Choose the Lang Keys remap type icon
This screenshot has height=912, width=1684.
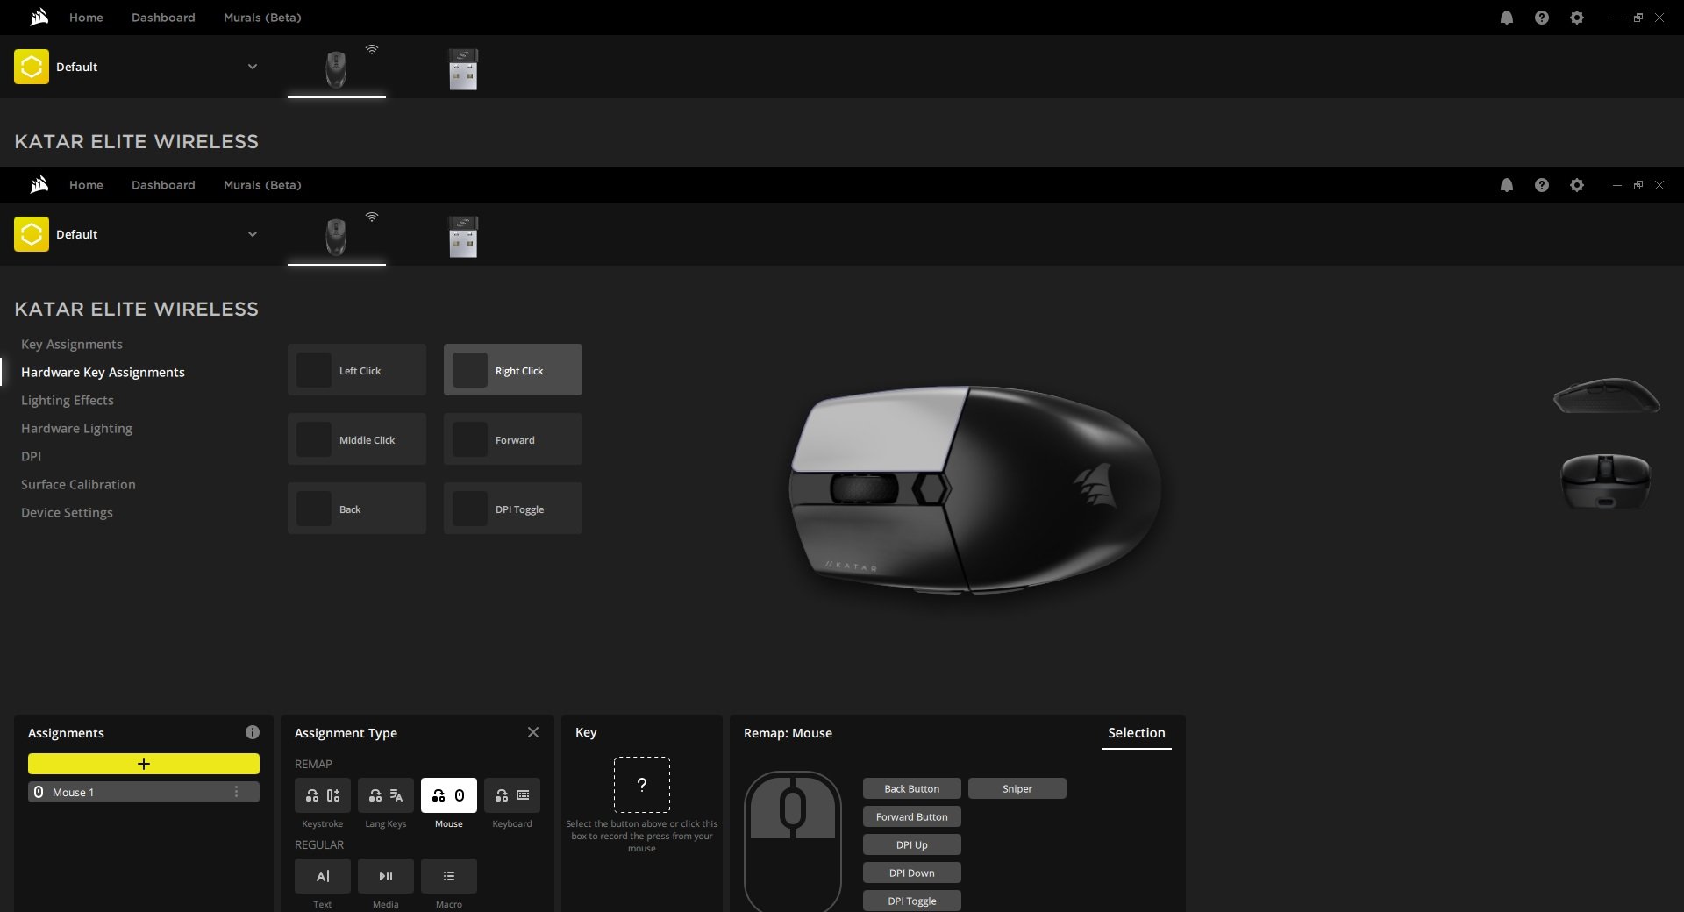pyautogui.click(x=386, y=795)
